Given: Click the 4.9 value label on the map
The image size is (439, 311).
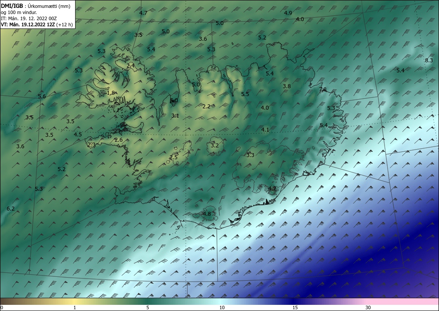Looking at the screenshot, I should [x=288, y=13].
